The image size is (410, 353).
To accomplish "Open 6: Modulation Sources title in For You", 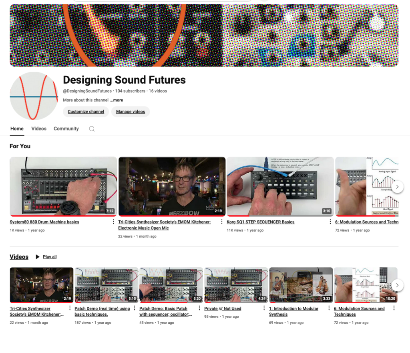I will tap(367, 222).
